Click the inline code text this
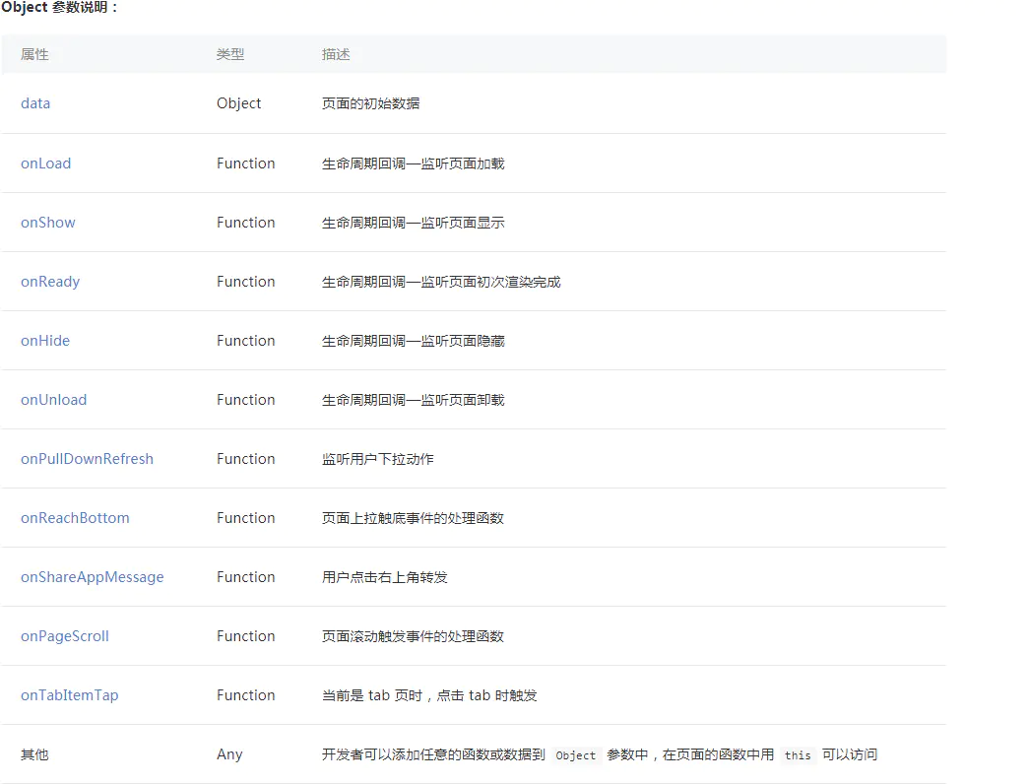 [x=798, y=755]
